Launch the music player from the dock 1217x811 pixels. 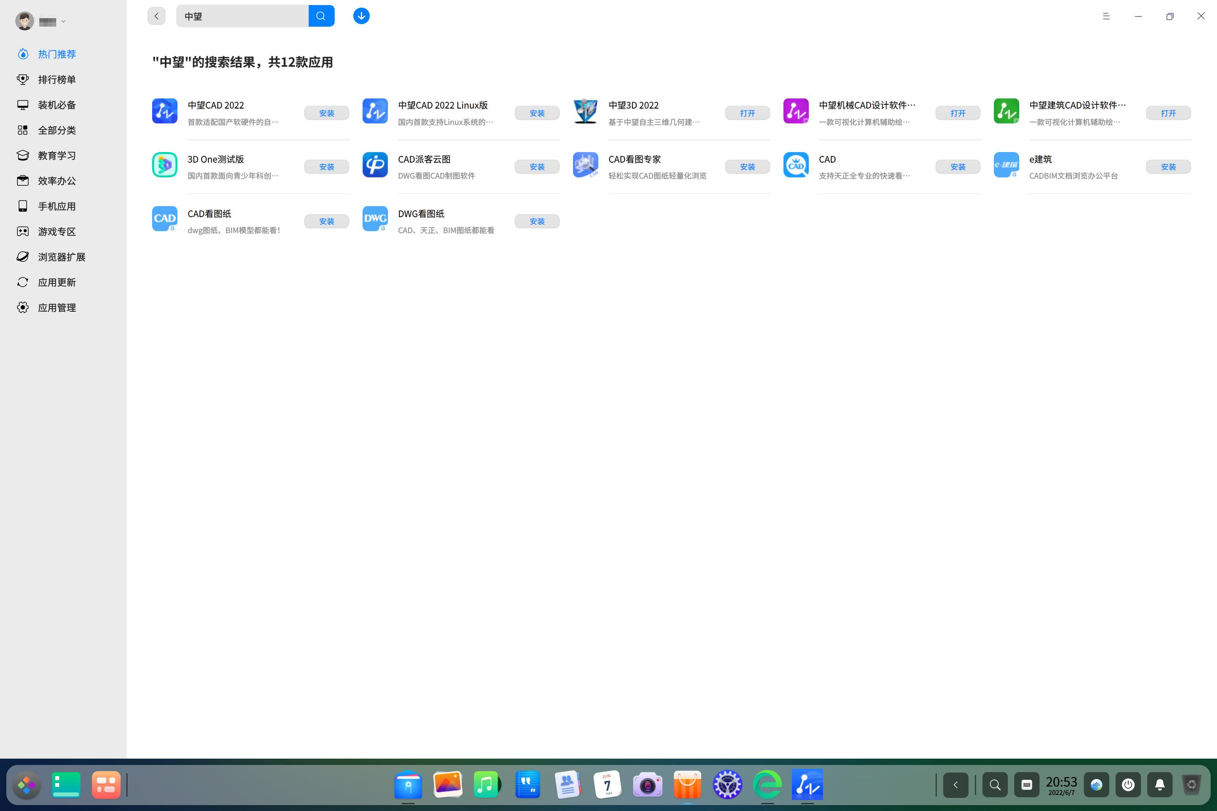tap(487, 785)
